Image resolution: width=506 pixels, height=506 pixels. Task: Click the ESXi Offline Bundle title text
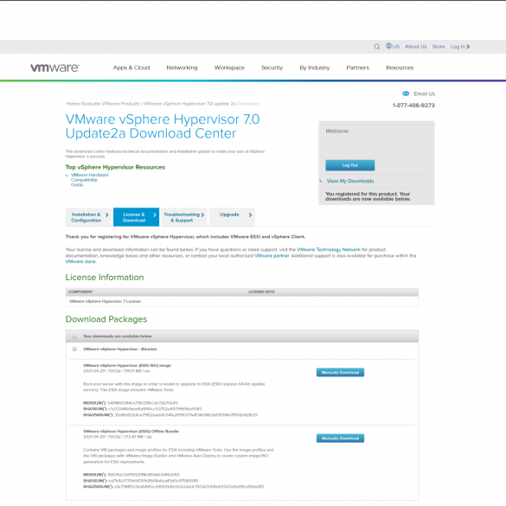(131, 432)
